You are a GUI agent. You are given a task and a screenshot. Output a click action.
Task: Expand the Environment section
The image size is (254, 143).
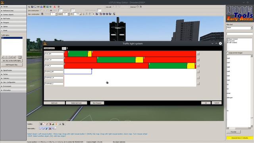pyautogui.click(x=13, y=86)
